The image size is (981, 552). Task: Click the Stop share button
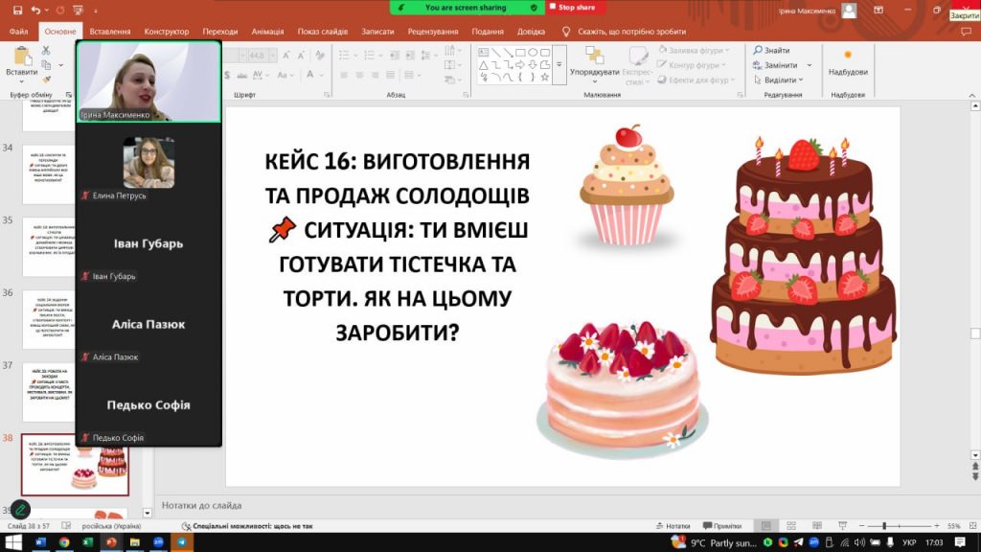(577, 7)
